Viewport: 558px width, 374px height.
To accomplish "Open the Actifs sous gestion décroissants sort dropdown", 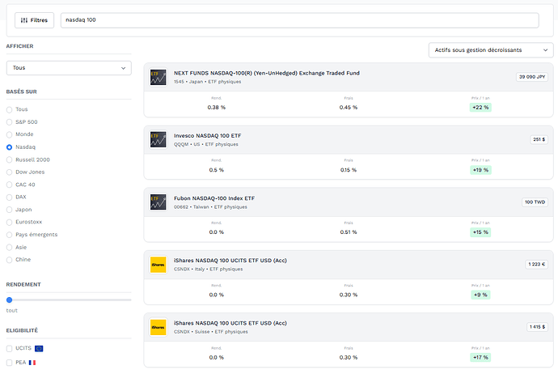I will [491, 50].
